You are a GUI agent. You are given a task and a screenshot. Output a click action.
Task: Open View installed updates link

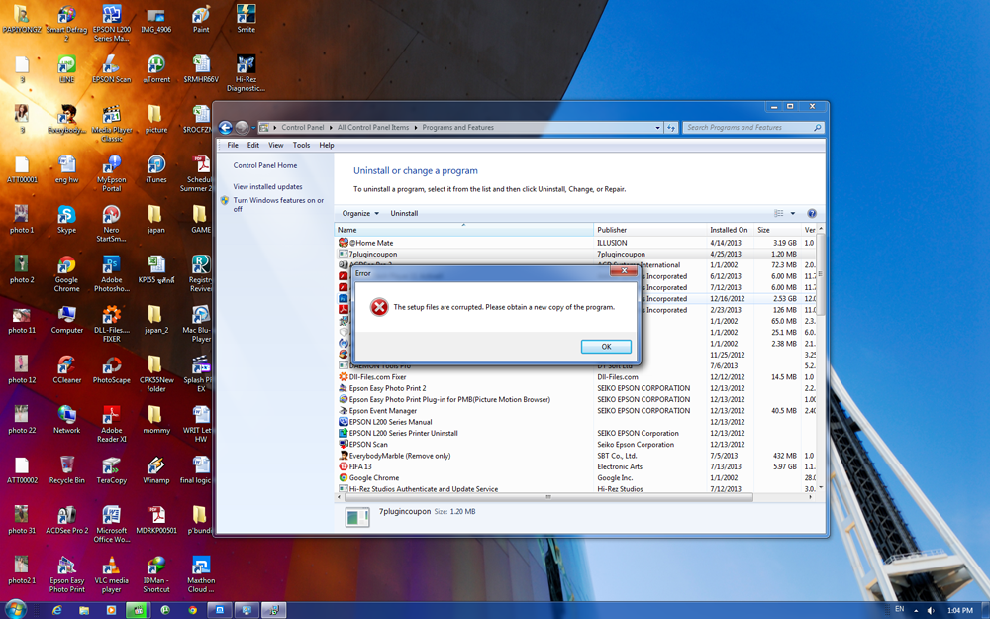(267, 187)
